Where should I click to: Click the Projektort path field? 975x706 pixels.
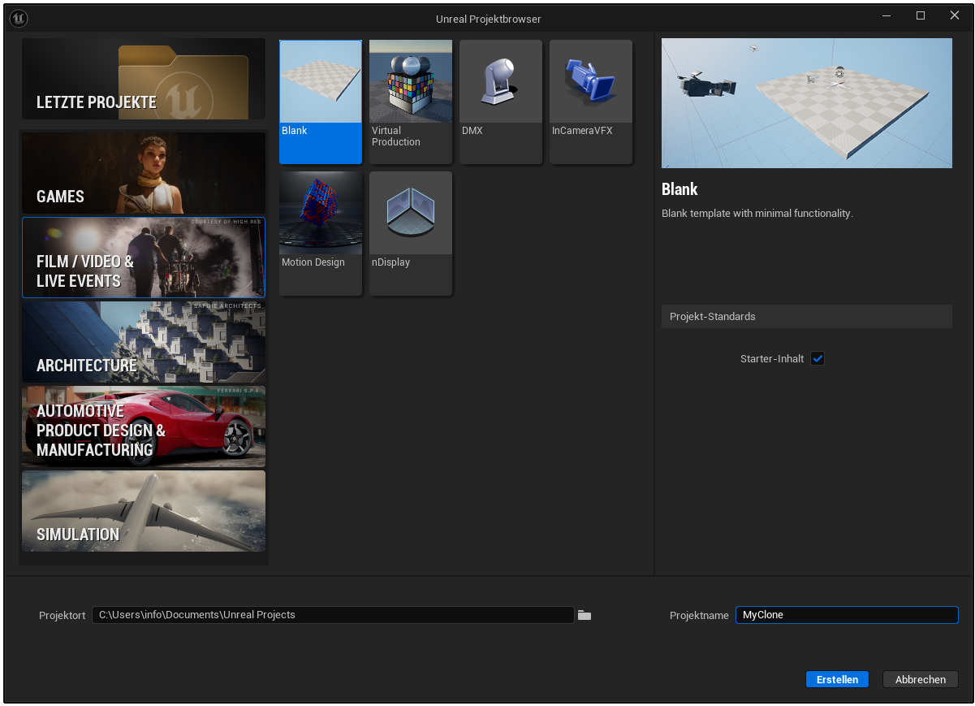click(333, 615)
